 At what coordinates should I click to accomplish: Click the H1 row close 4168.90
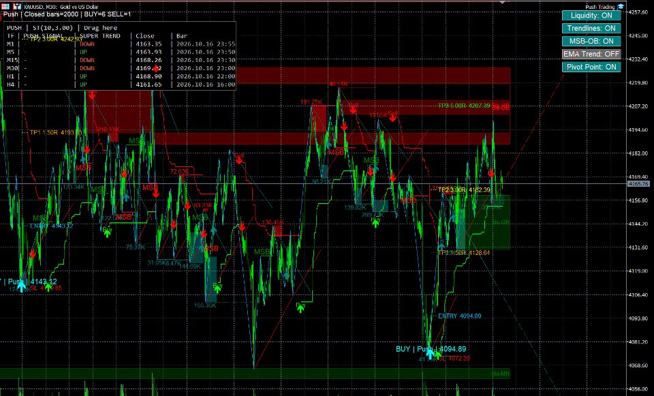[149, 76]
